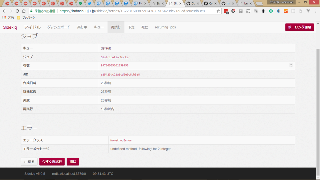
Task: Open the green eye extension icon
Action: [271, 11]
